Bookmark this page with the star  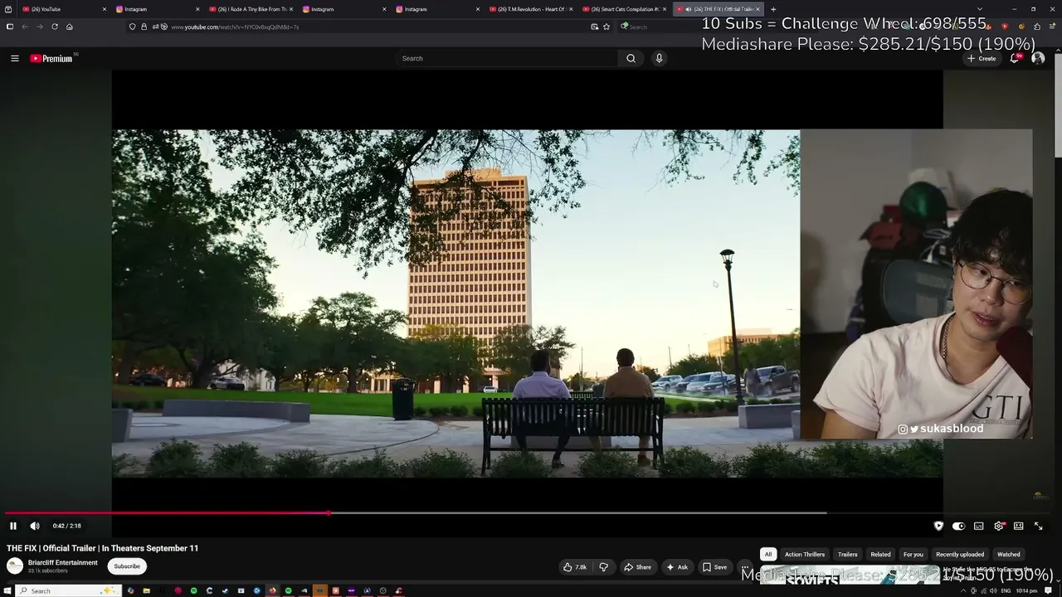click(x=607, y=27)
